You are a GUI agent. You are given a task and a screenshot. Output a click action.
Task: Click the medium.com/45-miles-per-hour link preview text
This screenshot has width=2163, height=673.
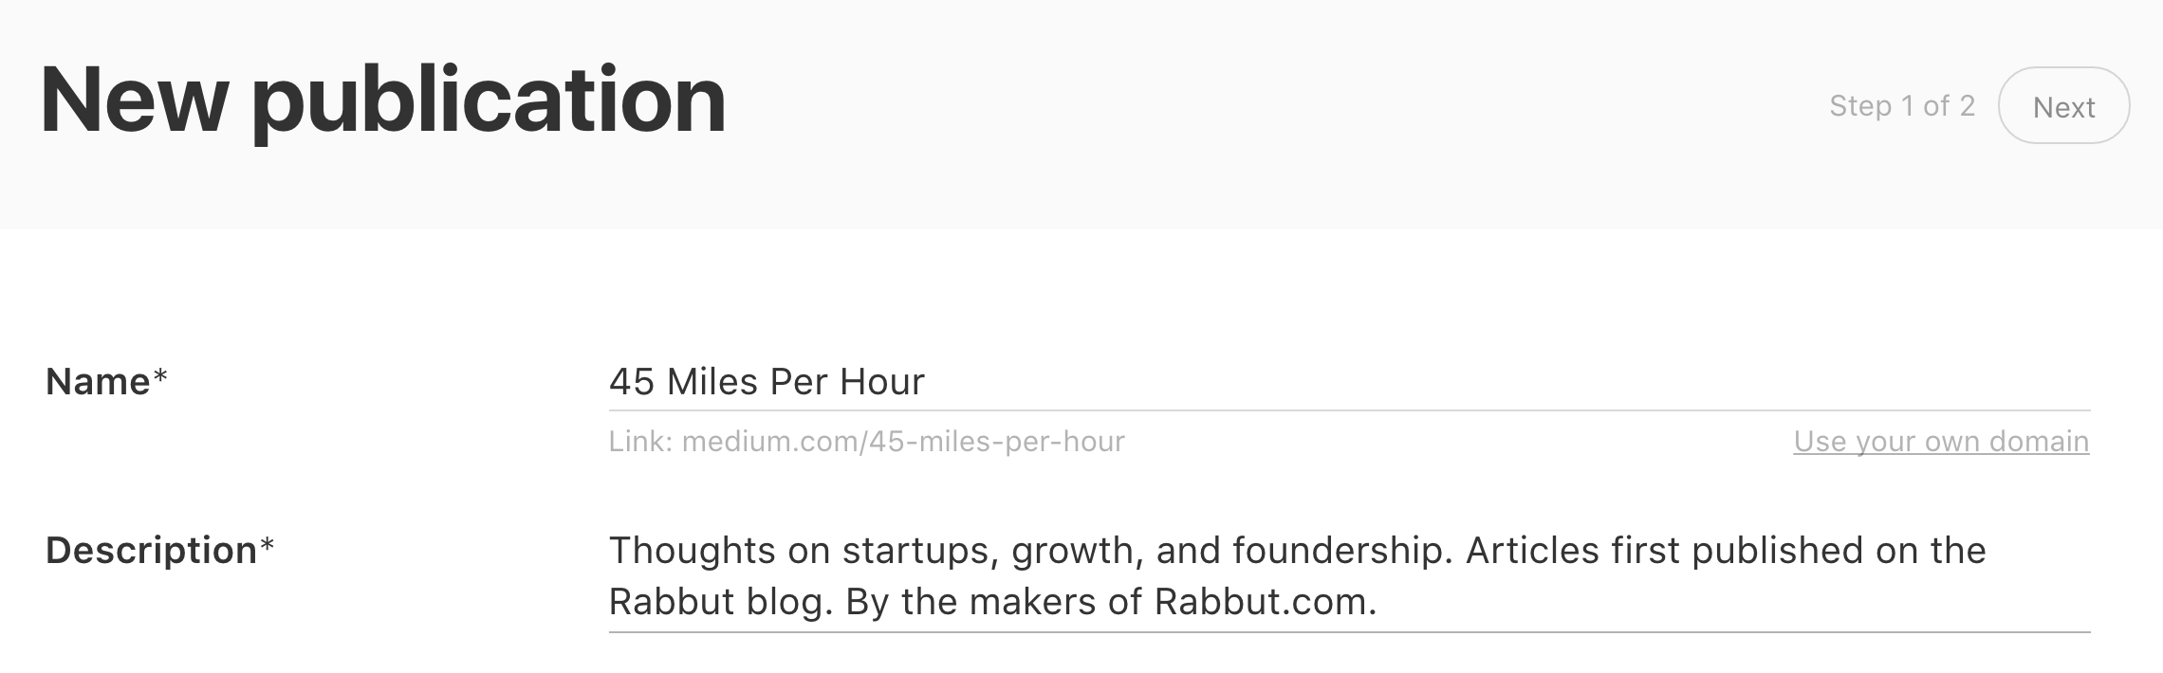[903, 442]
